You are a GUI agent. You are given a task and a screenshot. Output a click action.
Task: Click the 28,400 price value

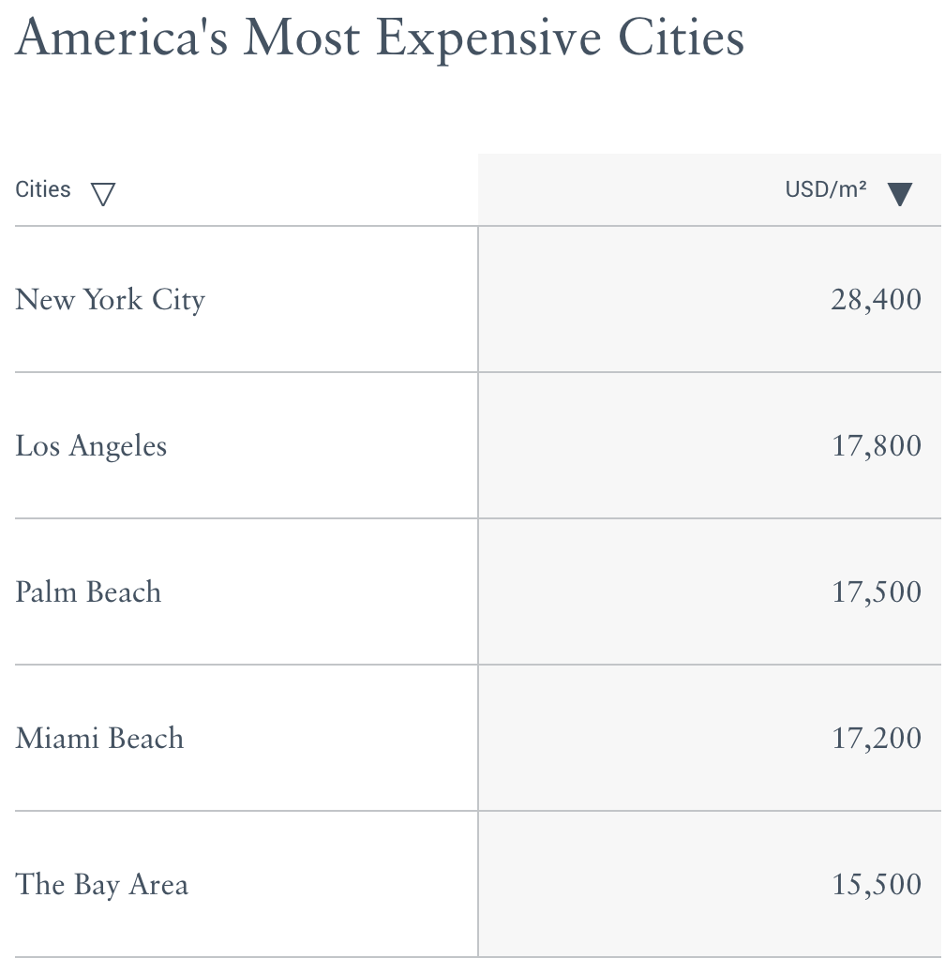click(876, 300)
